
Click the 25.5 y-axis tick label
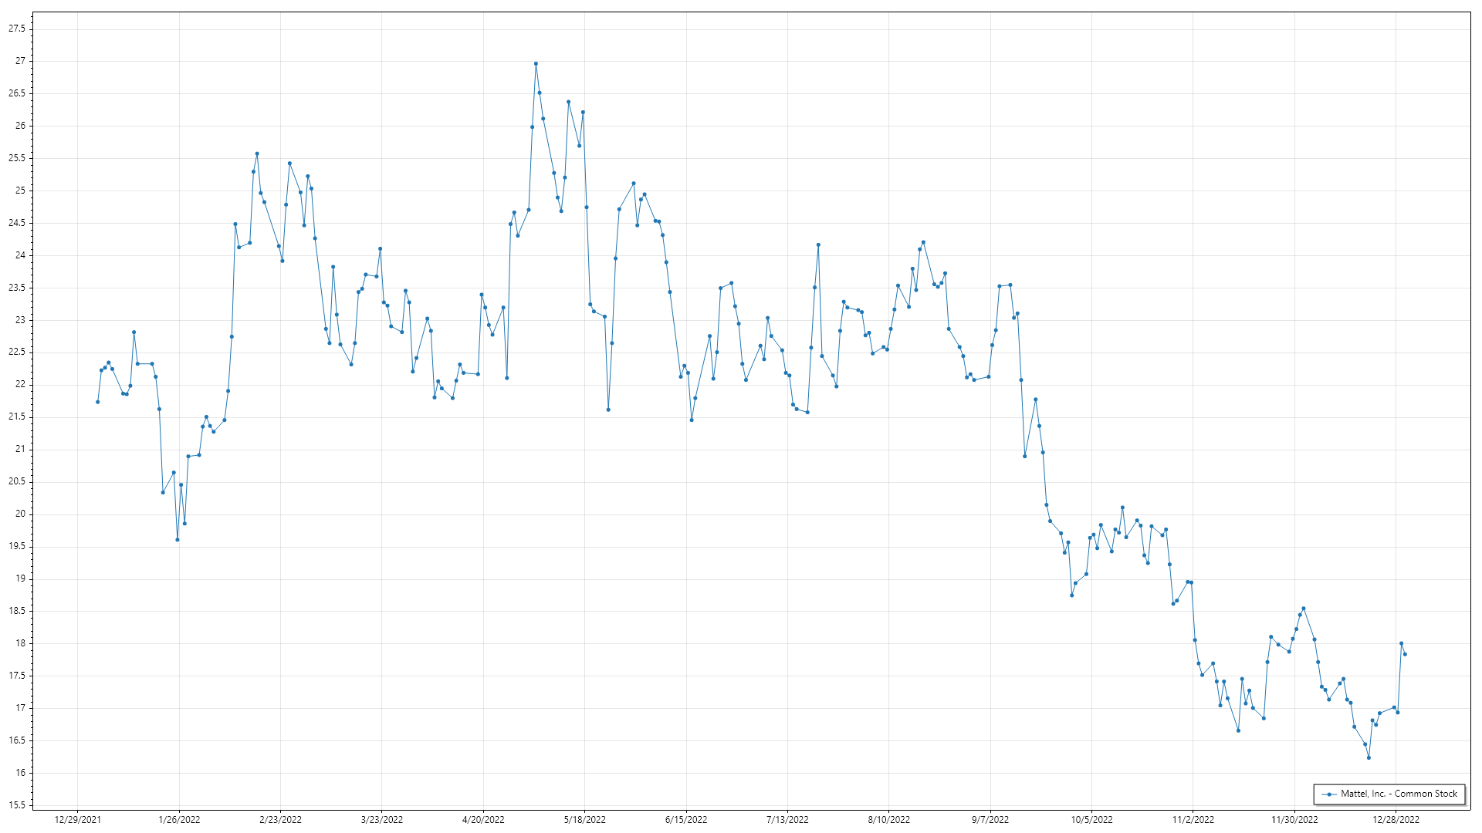click(16, 158)
